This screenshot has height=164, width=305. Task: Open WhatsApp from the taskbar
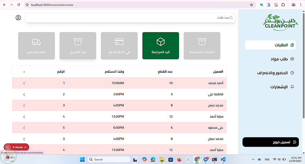pyautogui.click(x=188, y=159)
